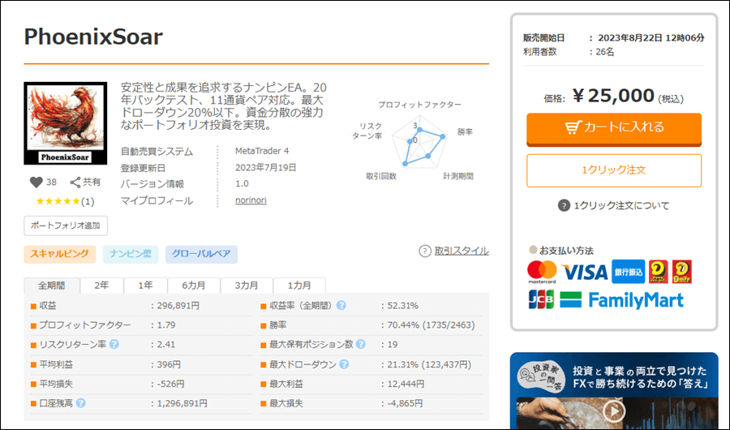Click question icon next to 1クリック注文について
Image resolution: width=730 pixels, height=430 pixels.
click(x=564, y=205)
